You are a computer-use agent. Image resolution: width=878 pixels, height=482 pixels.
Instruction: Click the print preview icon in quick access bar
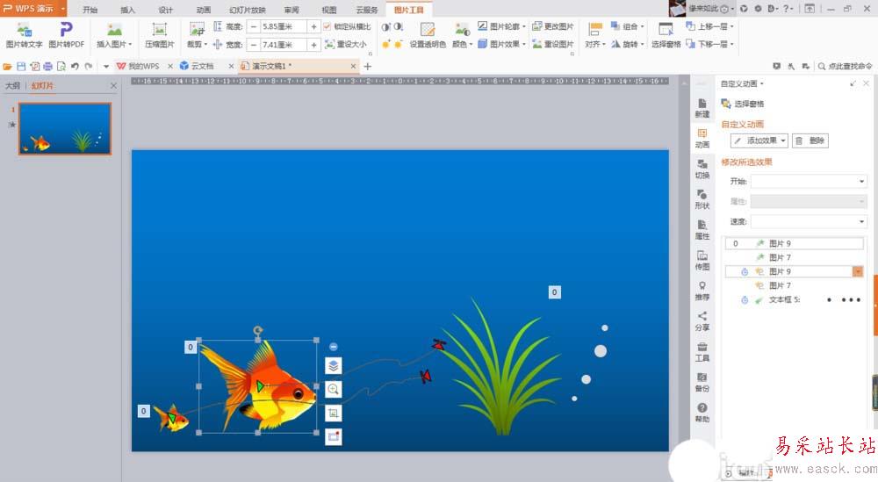click(61, 66)
